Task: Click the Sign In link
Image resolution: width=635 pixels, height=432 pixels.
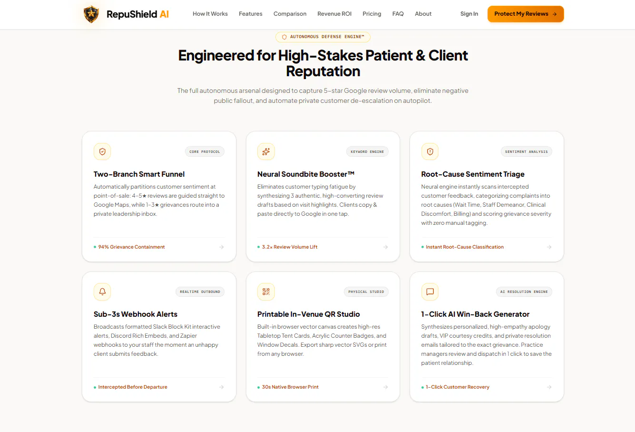Action: pos(469,14)
